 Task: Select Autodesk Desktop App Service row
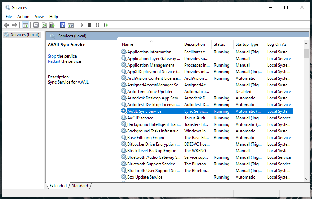tap(207, 98)
